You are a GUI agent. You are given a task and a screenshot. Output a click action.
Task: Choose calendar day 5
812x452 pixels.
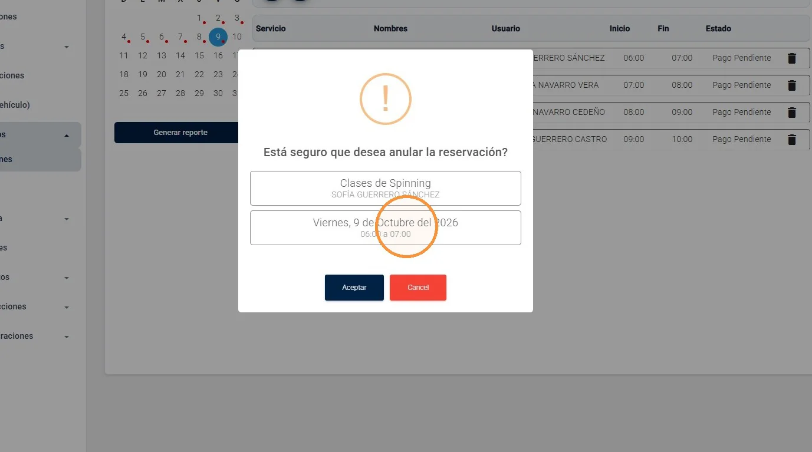click(x=143, y=37)
